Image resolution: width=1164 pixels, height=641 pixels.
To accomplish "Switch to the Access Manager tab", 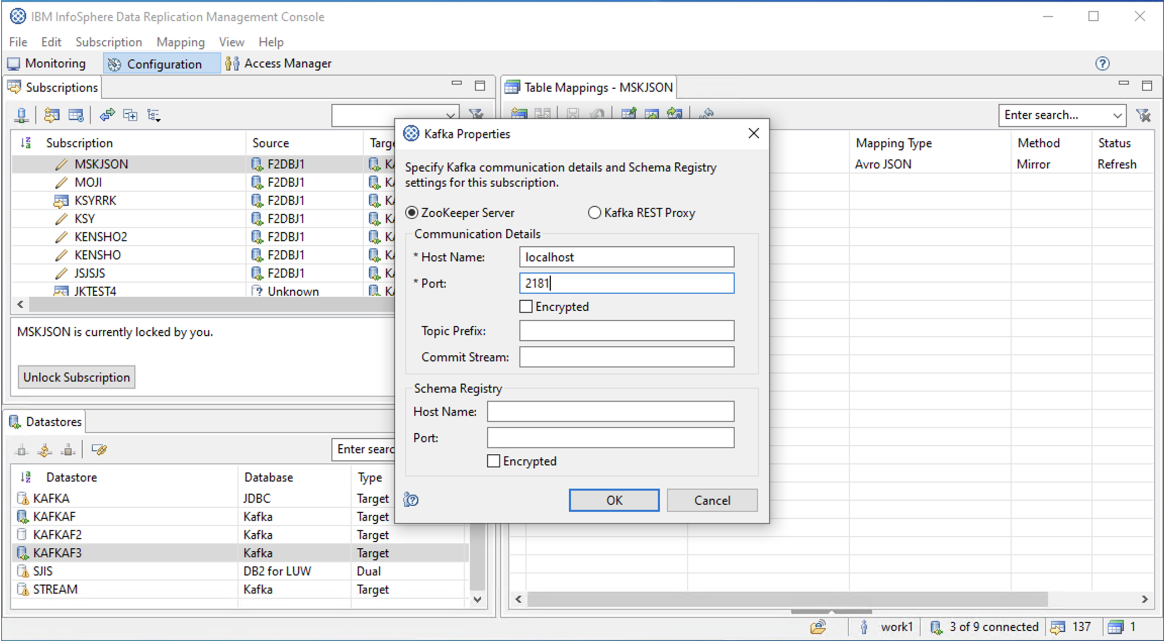I will point(278,64).
